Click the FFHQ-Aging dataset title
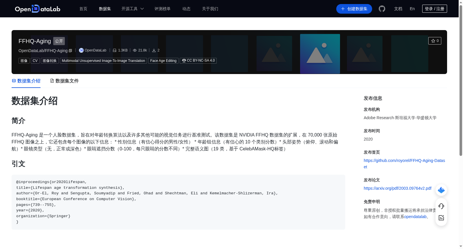Image resolution: width=463 pixels, height=249 pixels. tap(35, 41)
